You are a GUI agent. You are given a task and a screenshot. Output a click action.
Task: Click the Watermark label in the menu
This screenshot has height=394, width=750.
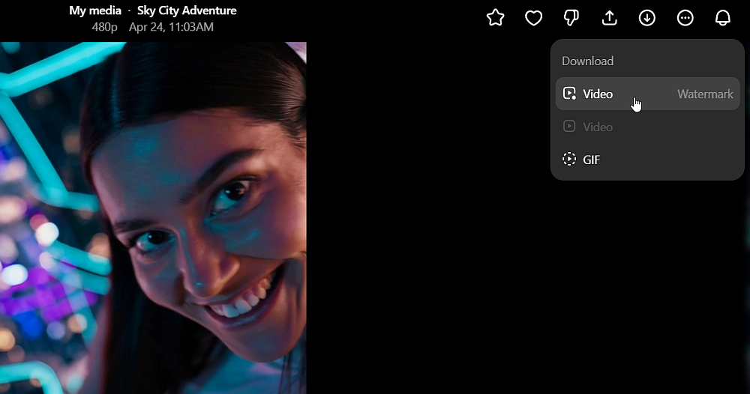click(x=705, y=94)
